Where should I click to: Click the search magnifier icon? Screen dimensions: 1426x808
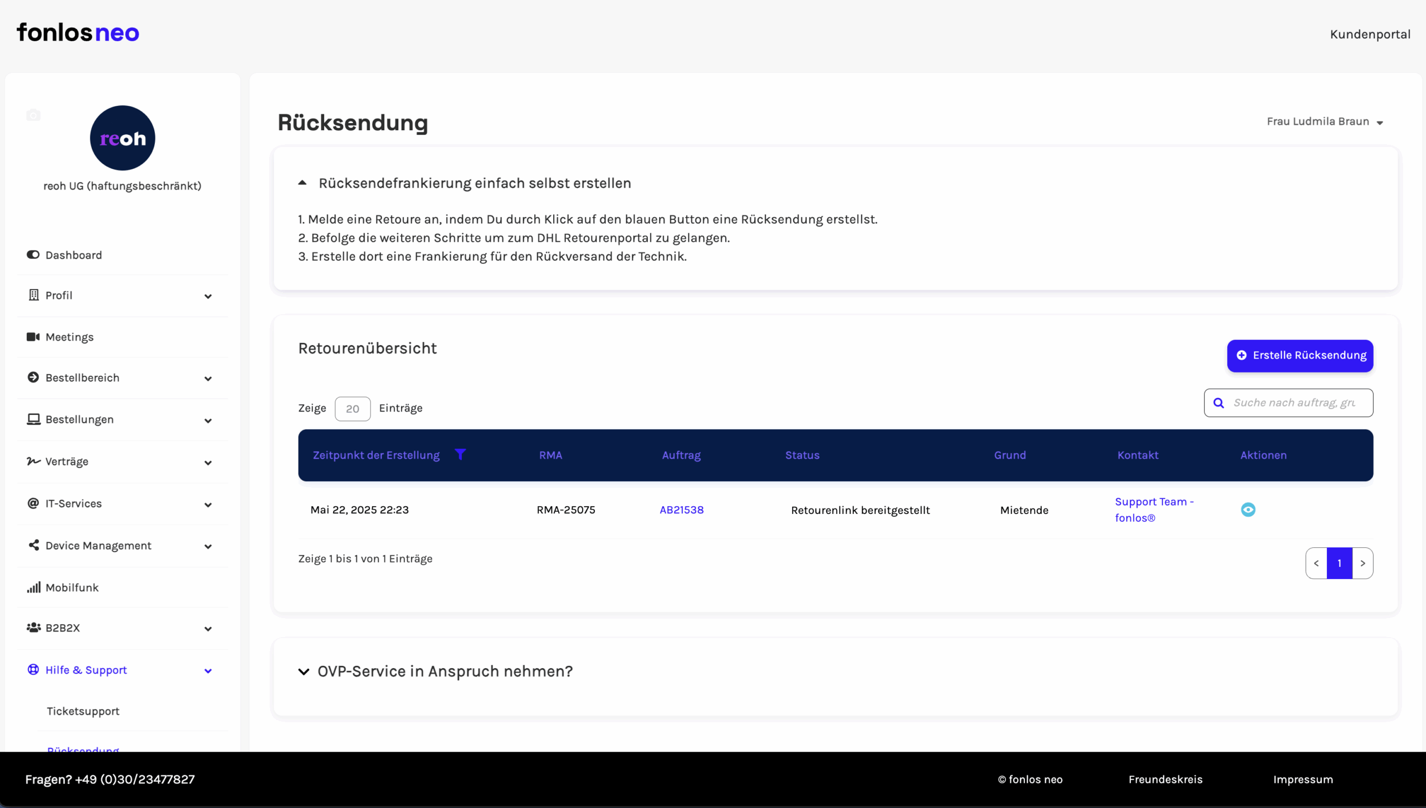tap(1219, 403)
